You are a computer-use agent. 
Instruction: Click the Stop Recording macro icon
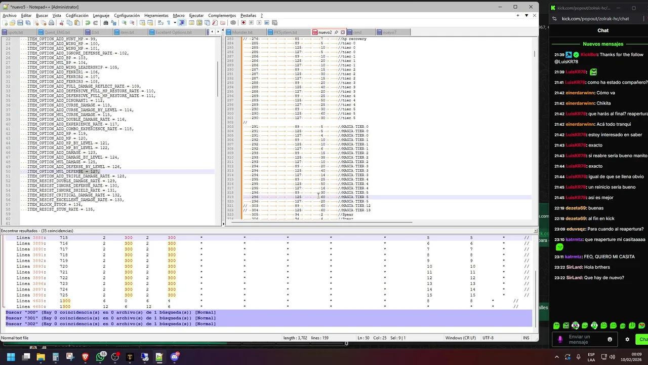251,22
